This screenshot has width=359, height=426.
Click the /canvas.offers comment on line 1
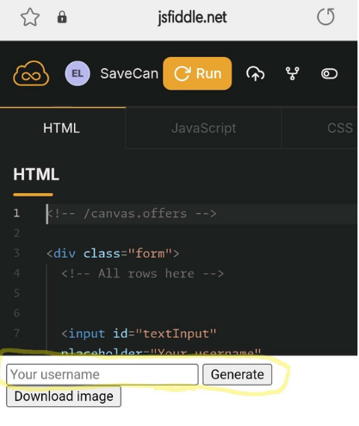tap(132, 214)
